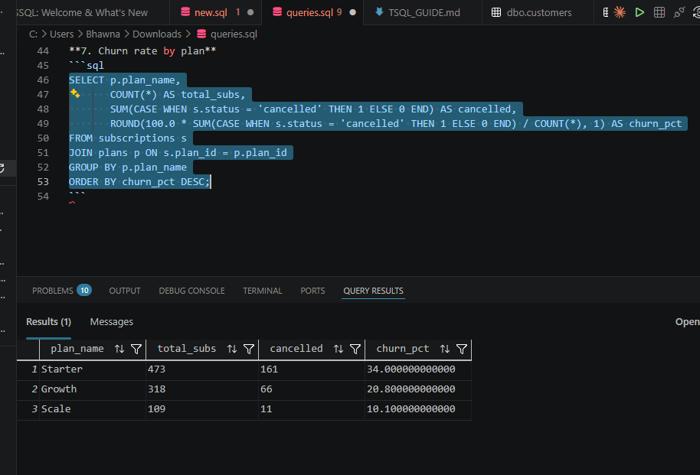Place cursor on 'GROUP BY p.plan_name' line

tap(128, 168)
